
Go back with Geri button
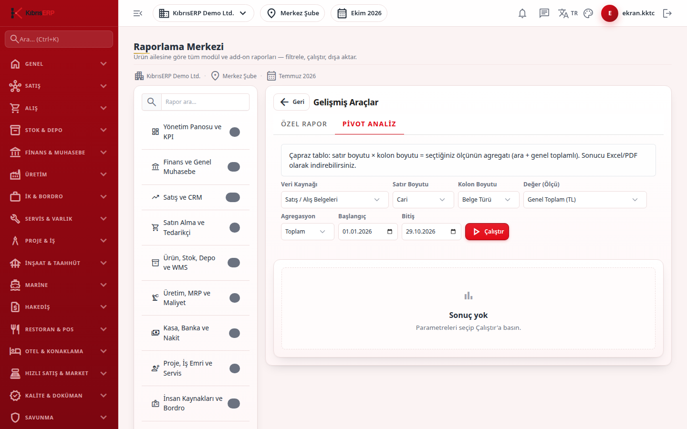(x=292, y=102)
